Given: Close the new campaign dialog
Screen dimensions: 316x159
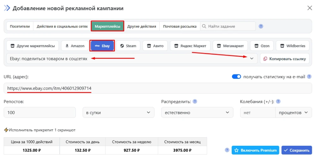Looking at the screenshot, I should 310,8.
